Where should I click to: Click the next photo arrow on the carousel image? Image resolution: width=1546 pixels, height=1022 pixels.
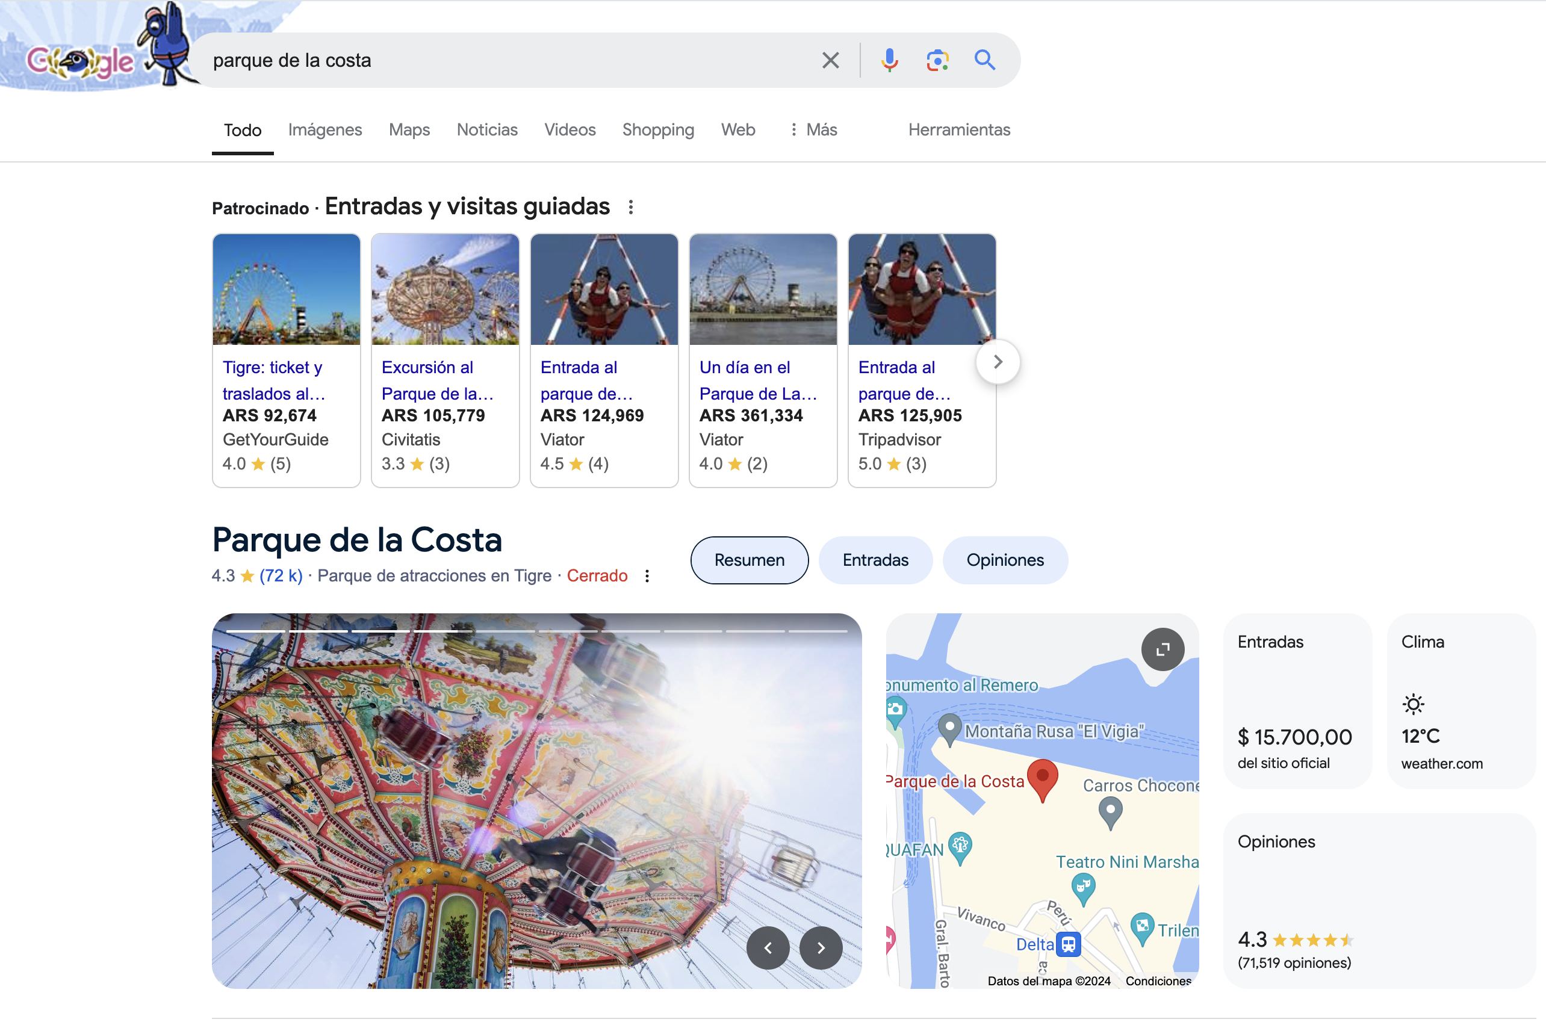click(821, 949)
